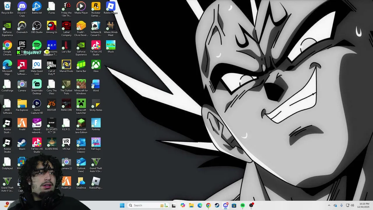The height and width of the screenshot is (210, 373).
Task: Launch Media Player from desktop
Action: [x=81, y=8]
